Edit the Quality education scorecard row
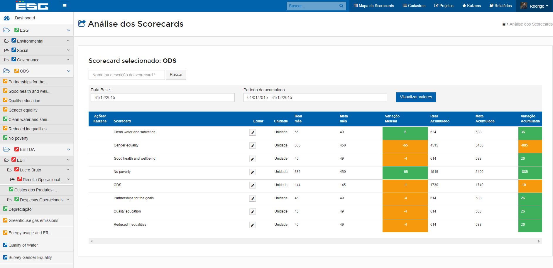 [x=253, y=212]
